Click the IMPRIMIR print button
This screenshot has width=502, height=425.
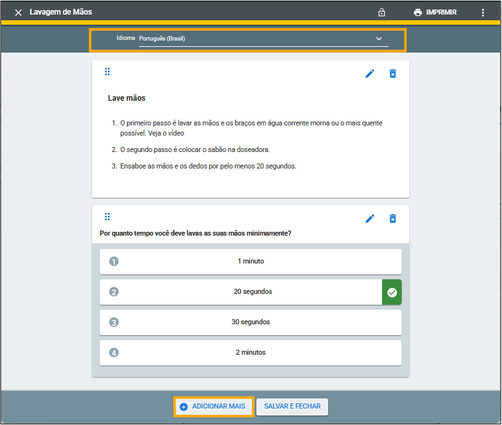435,13
